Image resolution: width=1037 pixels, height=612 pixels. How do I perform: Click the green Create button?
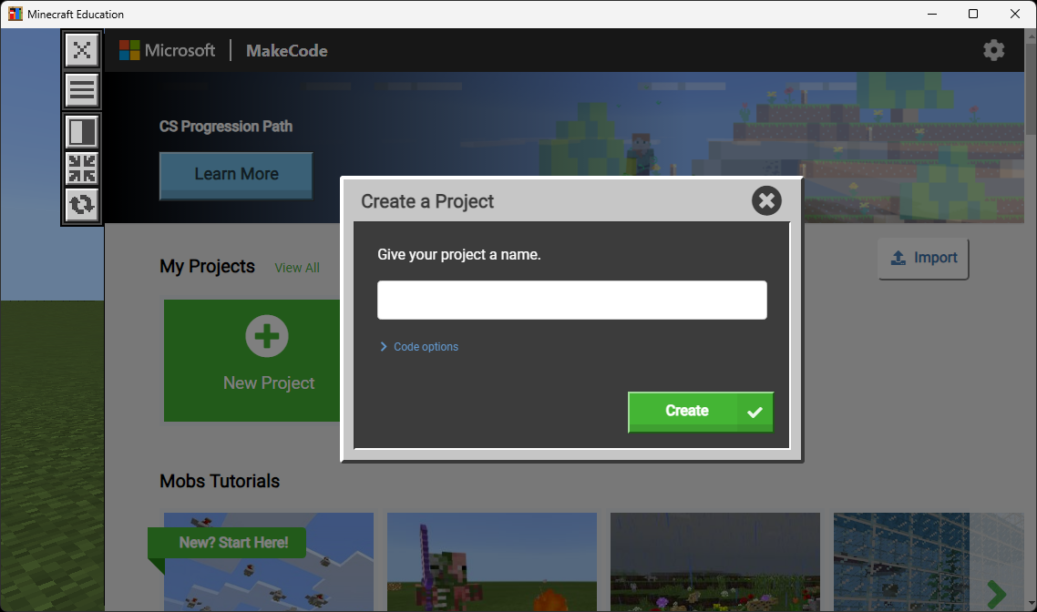pos(701,412)
